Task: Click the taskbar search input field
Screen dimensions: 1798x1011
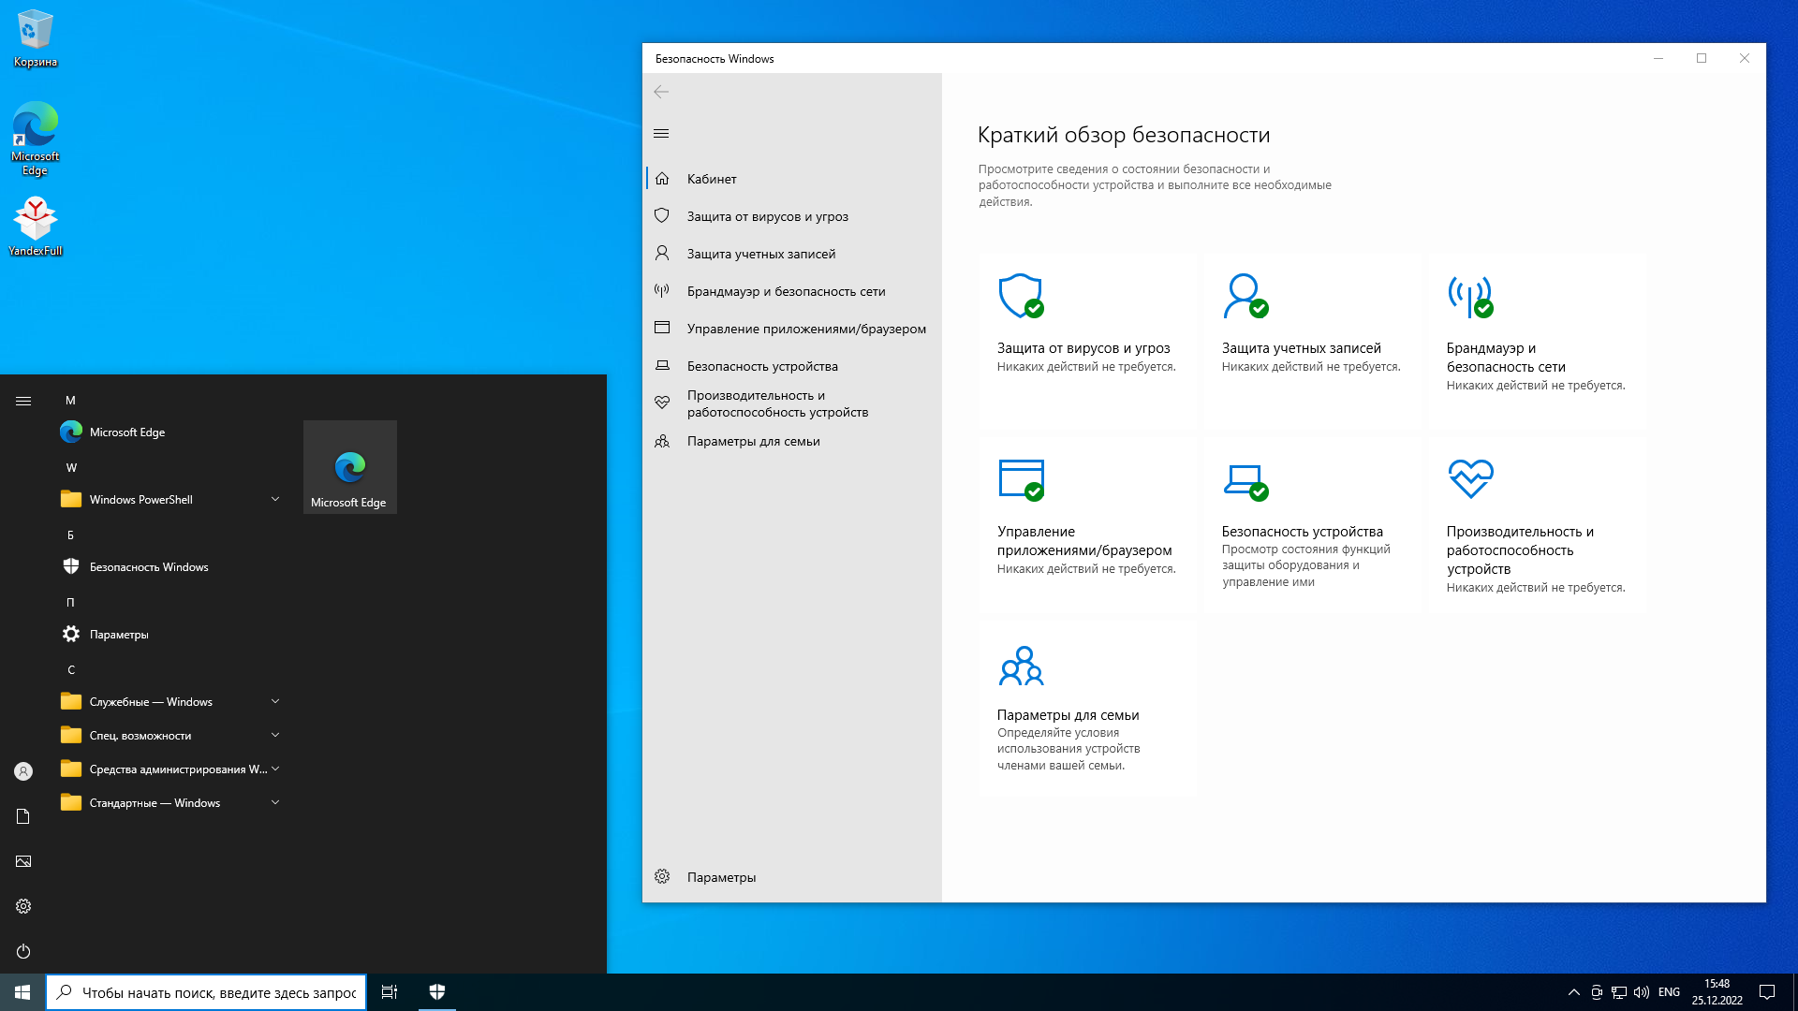Action: coord(218,992)
